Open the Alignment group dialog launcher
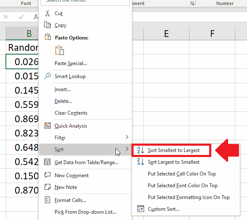This screenshot has height=220, width=247. coord(192,3)
